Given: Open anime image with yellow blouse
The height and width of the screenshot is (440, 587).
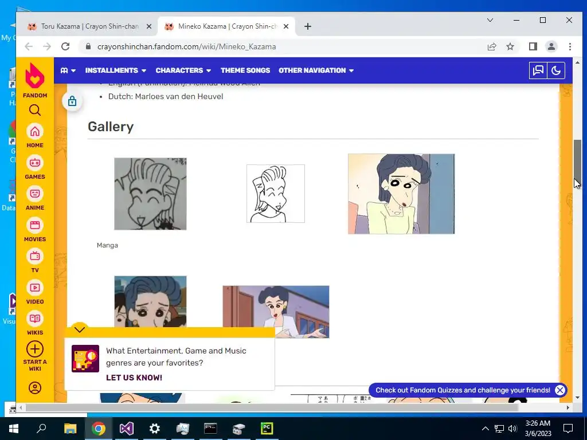Looking at the screenshot, I should [401, 194].
